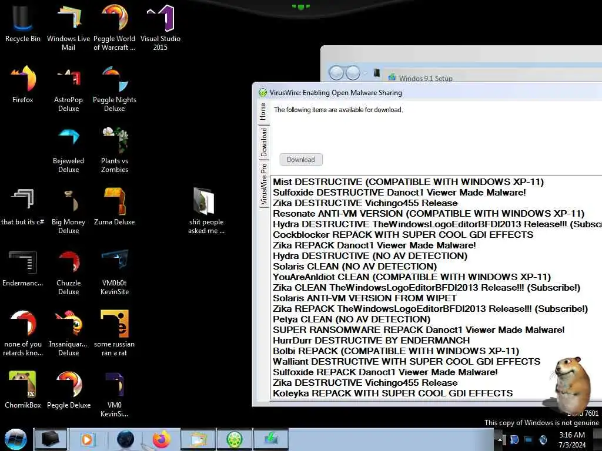The image size is (602, 451).
Task: Click Back button in Windos 9.1 Setup window
Action: click(x=336, y=72)
